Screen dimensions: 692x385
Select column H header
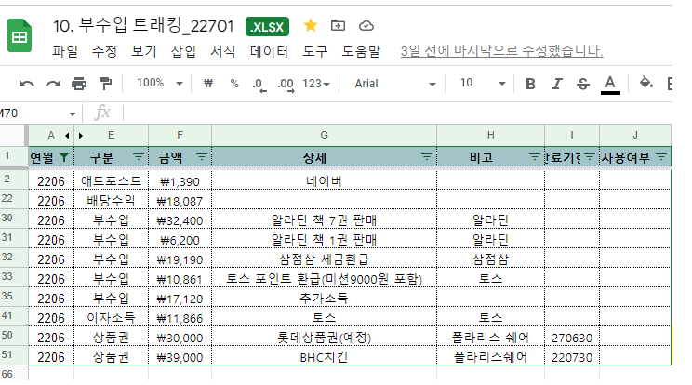tap(490, 136)
